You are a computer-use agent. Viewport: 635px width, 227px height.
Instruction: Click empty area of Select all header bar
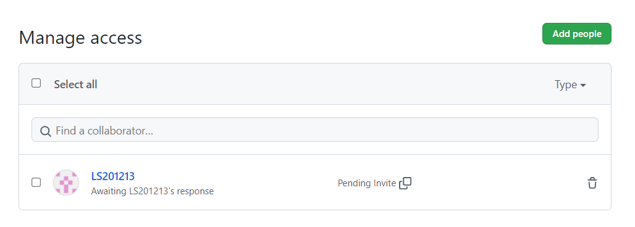pyautogui.click(x=324, y=84)
